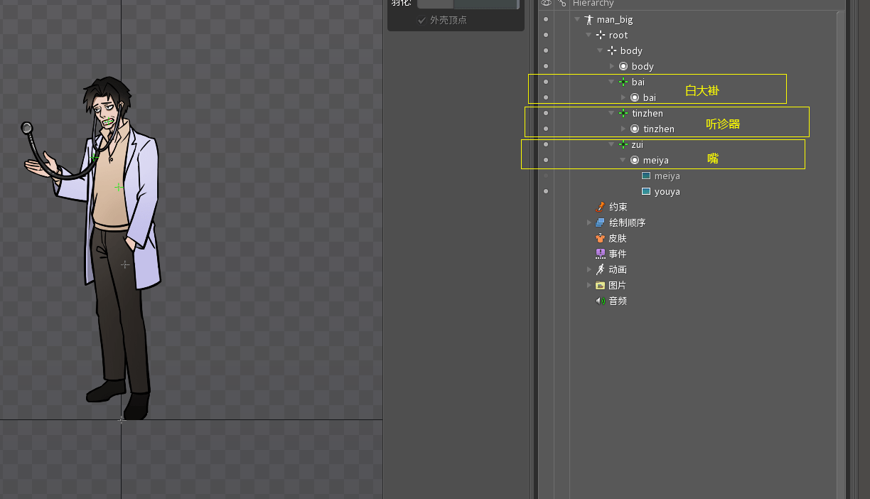Hide the root bone via visibility dot
This screenshot has width=870, height=499.
(x=546, y=36)
